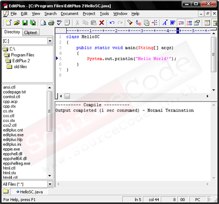Switch to the Cliptext tab

[x=31, y=33]
